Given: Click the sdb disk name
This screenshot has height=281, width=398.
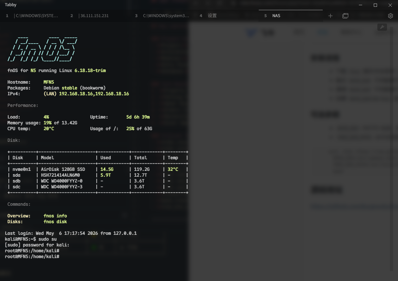Looking at the screenshot, I should 16,181.
